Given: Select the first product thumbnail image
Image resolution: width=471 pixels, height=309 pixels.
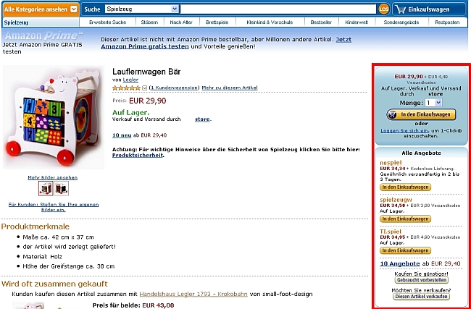Looking at the screenshot, I should coord(46,188).
